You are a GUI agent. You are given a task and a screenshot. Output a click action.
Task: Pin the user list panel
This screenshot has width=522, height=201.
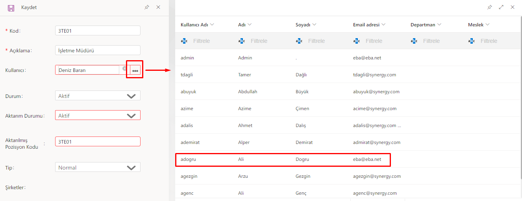tap(489, 7)
